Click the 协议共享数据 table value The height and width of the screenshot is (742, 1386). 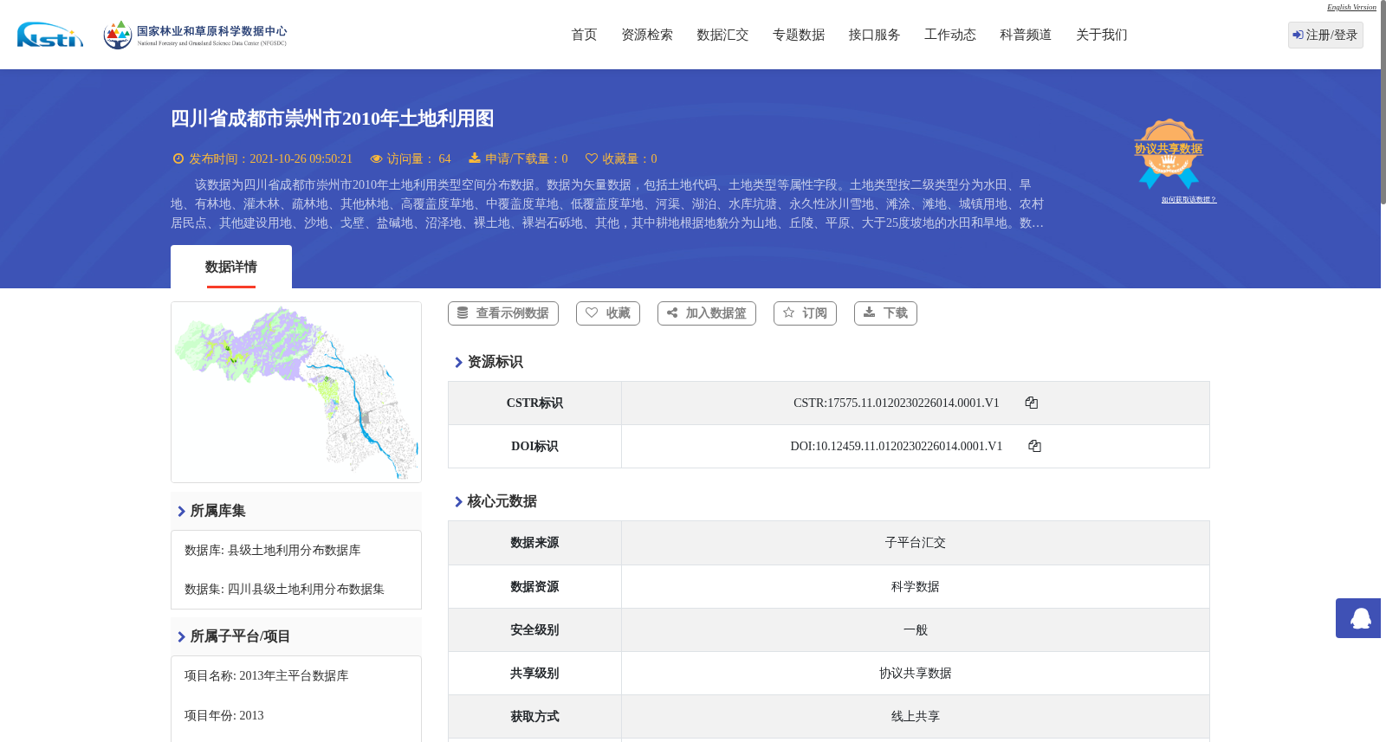point(916,674)
